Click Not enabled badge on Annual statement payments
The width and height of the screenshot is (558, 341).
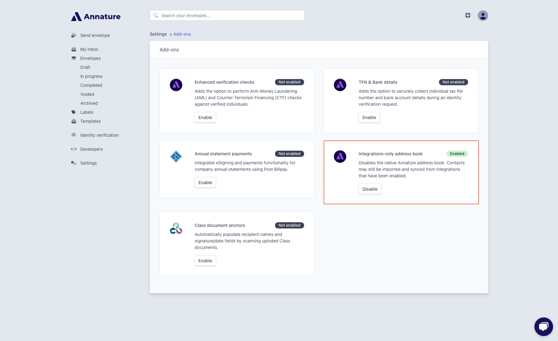[x=290, y=154]
